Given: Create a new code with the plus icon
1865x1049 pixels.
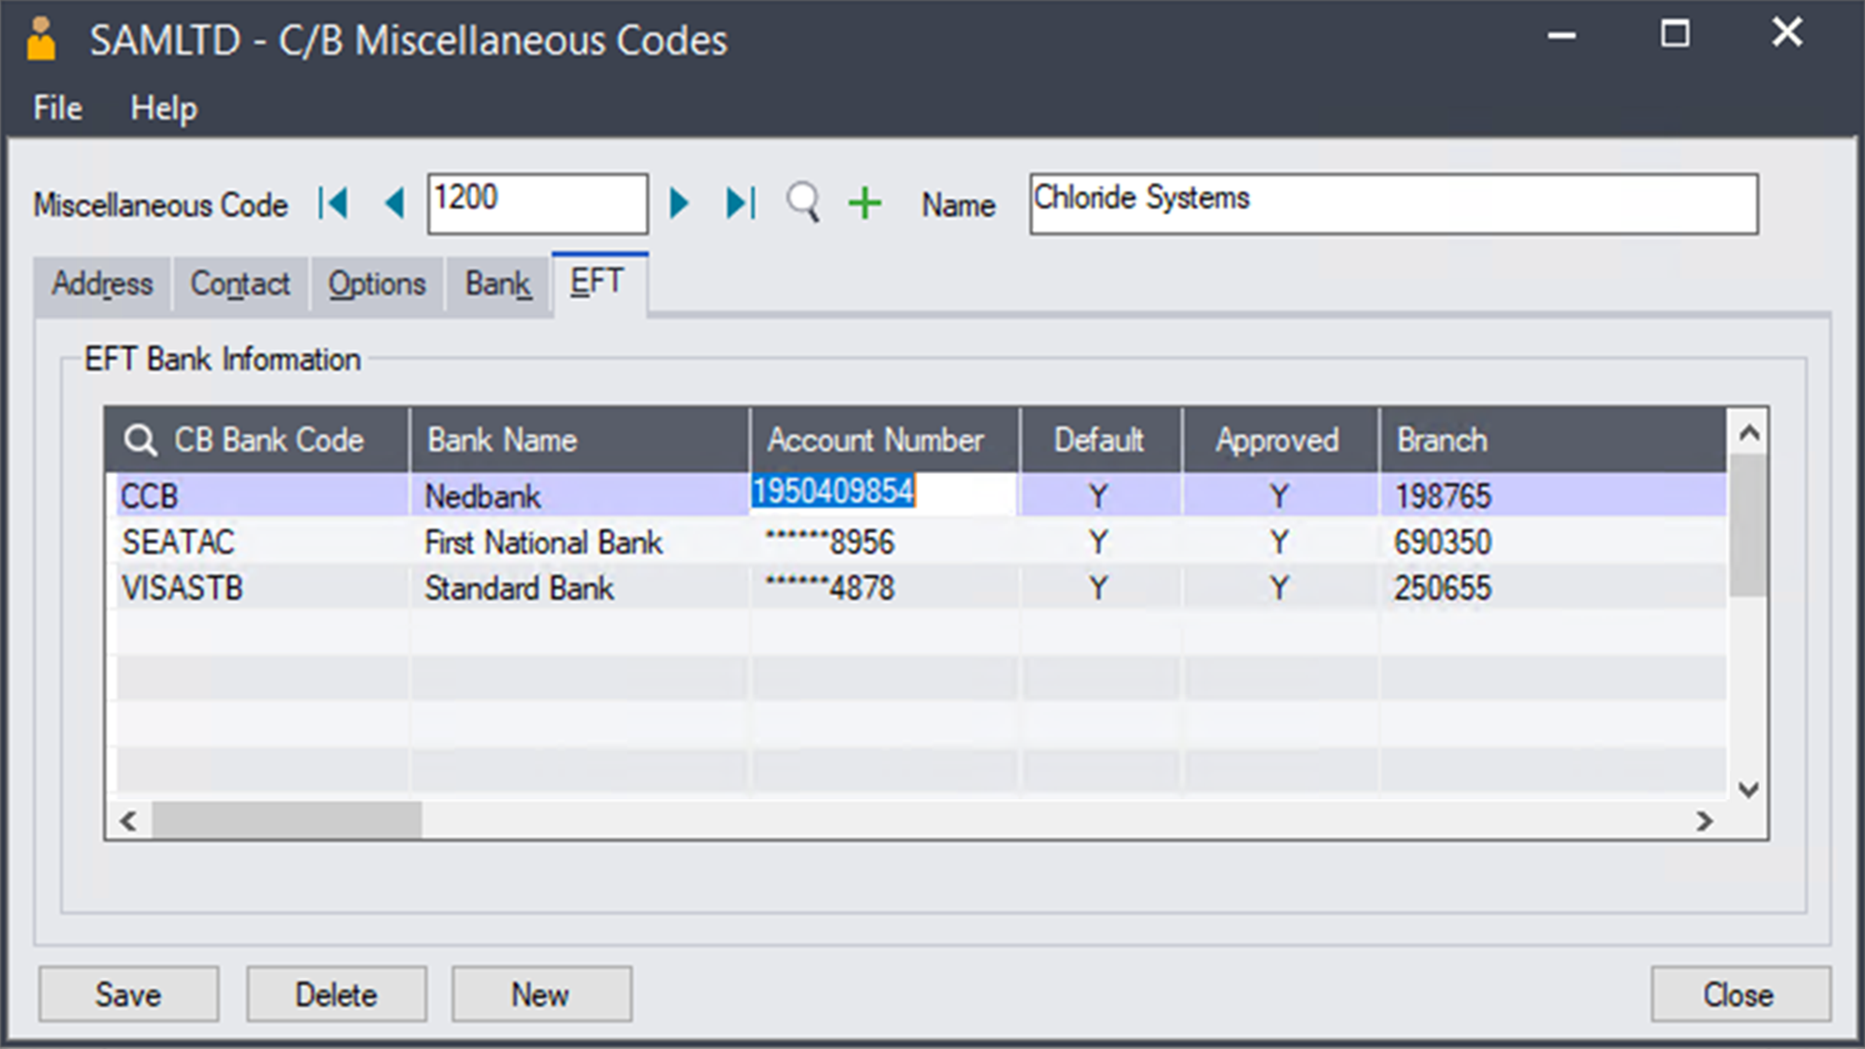Looking at the screenshot, I should click(864, 203).
